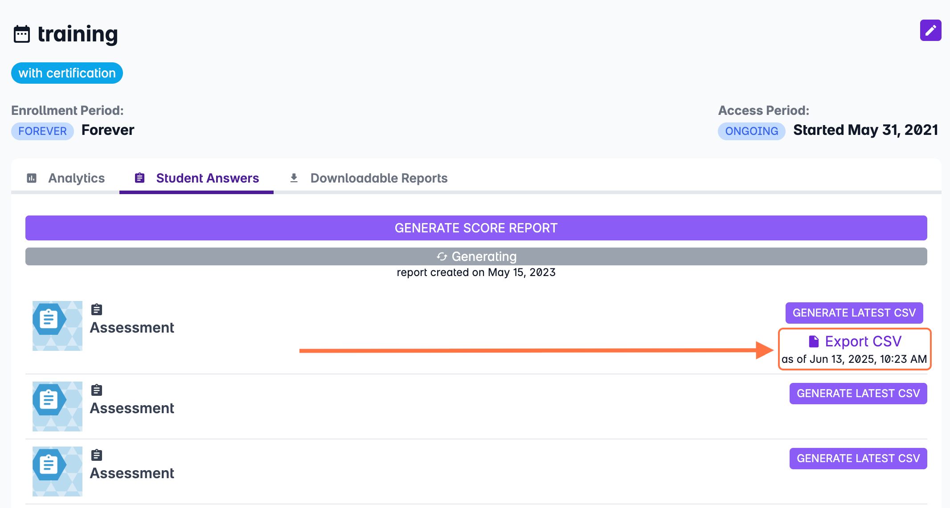Image resolution: width=950 pixels, height=508 pixels.
Task: Click the Export CSV file icon
Action: click(814, 341)
